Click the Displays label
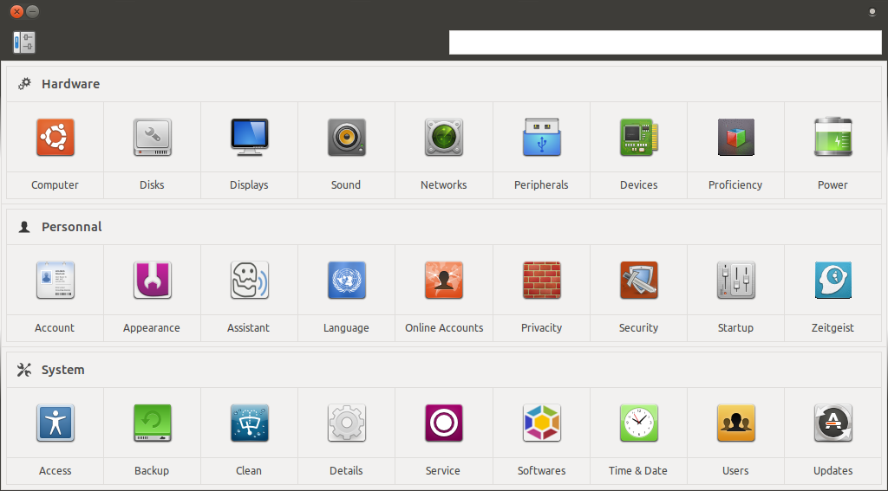The image size is (888, 491). point(249,185)
